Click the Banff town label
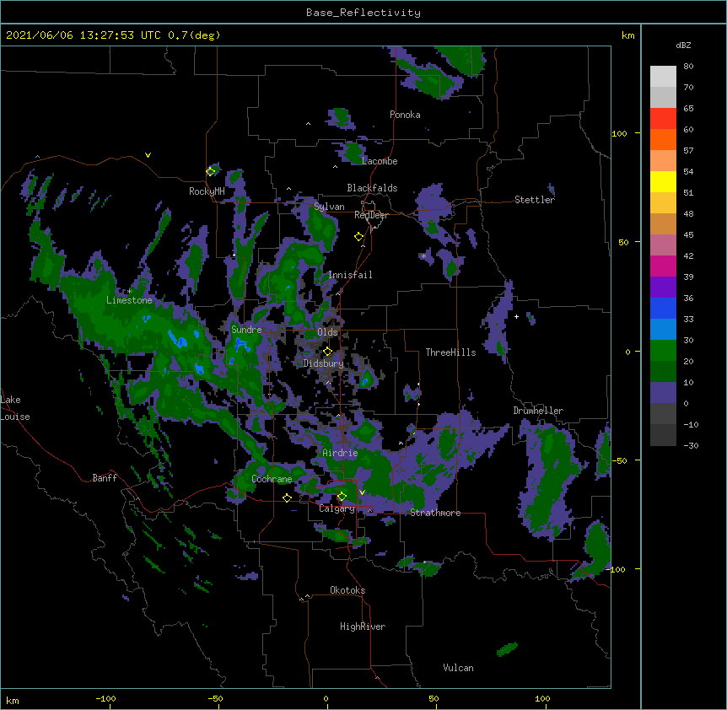The height and width of the screenshot is (710, 727). coord(105,478)
